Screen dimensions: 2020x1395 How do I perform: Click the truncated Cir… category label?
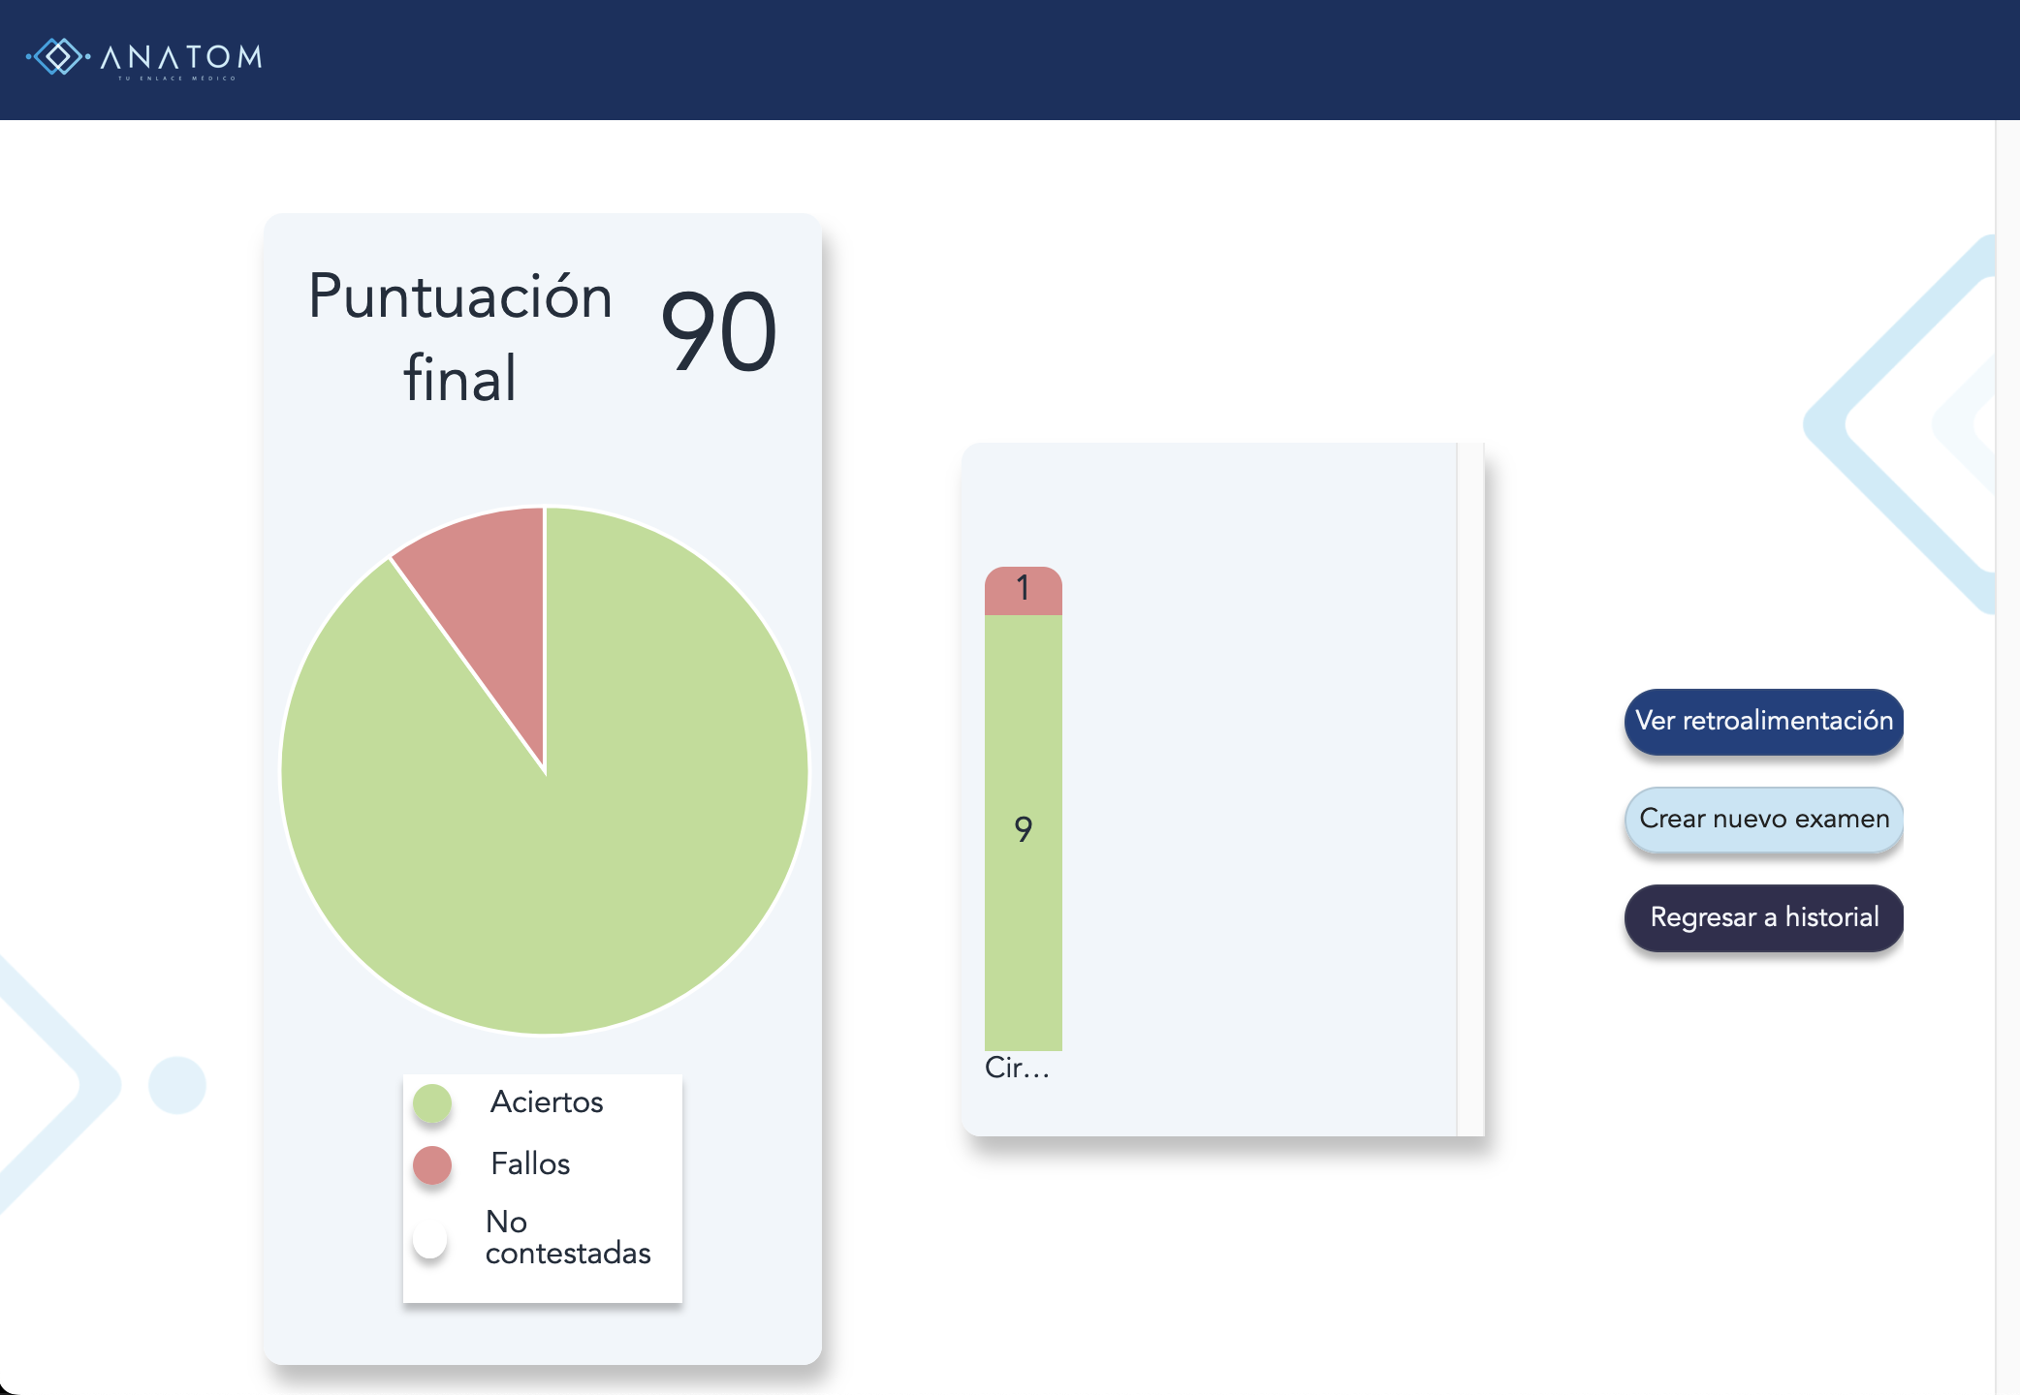(1017, 1068)
